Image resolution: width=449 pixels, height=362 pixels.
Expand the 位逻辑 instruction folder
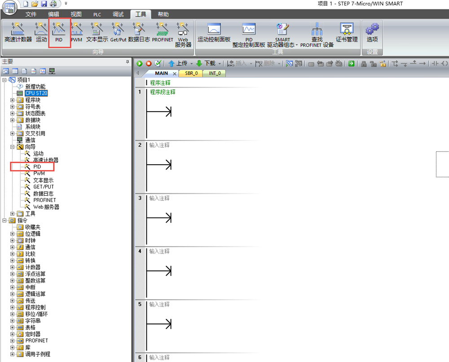tap(13, 234)
